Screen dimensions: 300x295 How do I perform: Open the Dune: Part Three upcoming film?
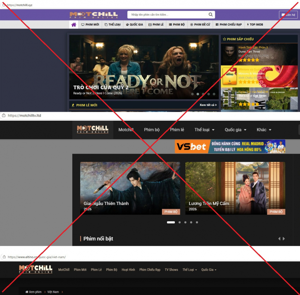[x=259, y=54]
